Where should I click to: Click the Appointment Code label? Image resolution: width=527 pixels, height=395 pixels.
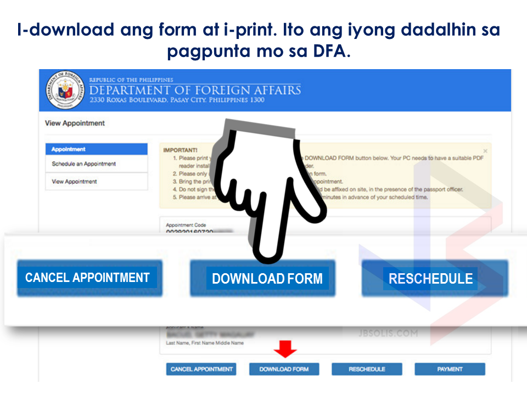tap(186, 225)
